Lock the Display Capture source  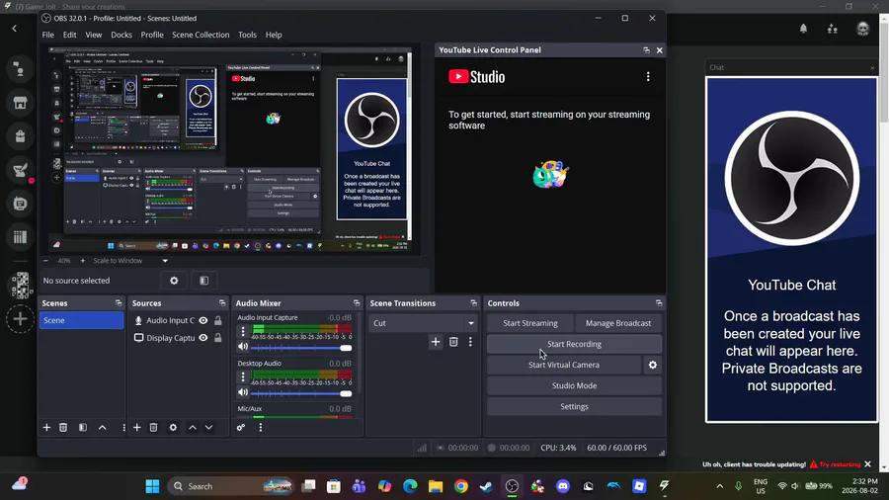point(217,338)
